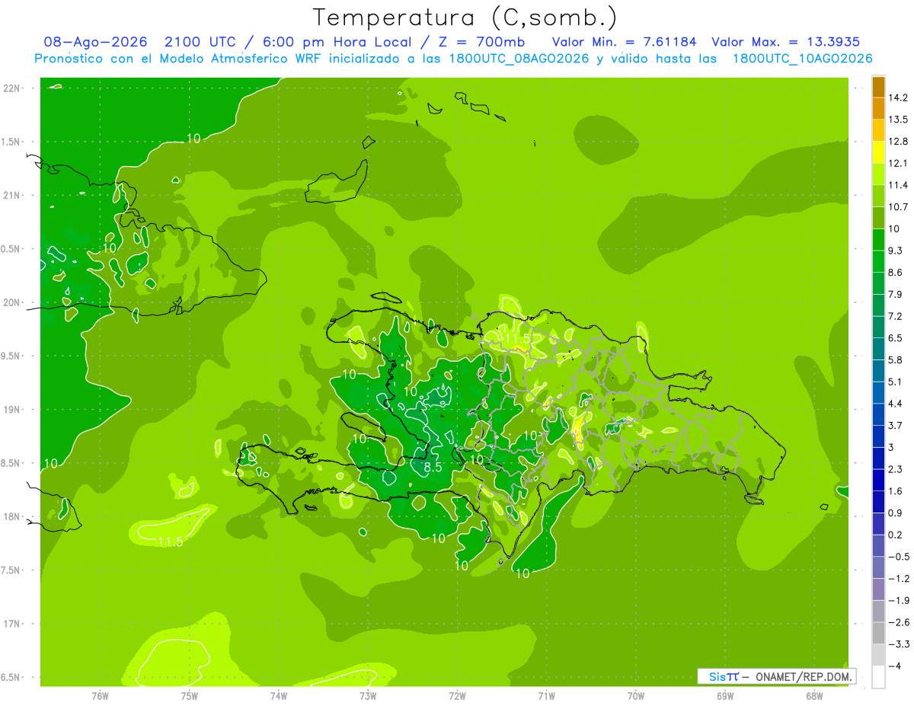The height and width of the screenshot is (706, 914).
Task: Click the 18N latitude axis label
Action: pos(11,517)
